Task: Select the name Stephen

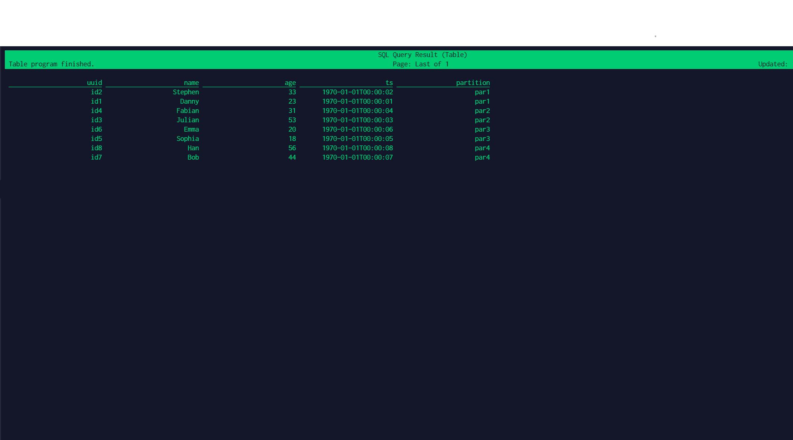Action: point(185,92)
